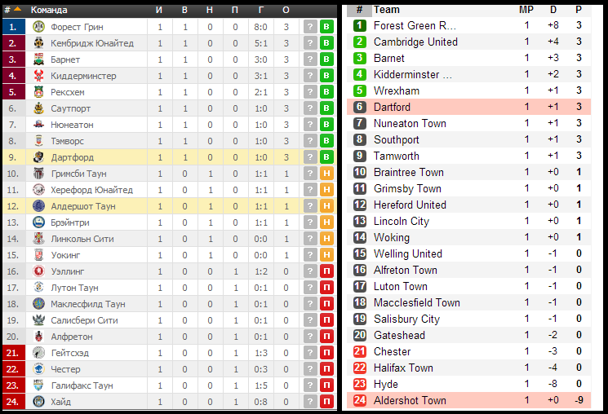Click the Гримсби Таун crest icon
The width and height of the screenshot is (608, 414).
[38, 174]
